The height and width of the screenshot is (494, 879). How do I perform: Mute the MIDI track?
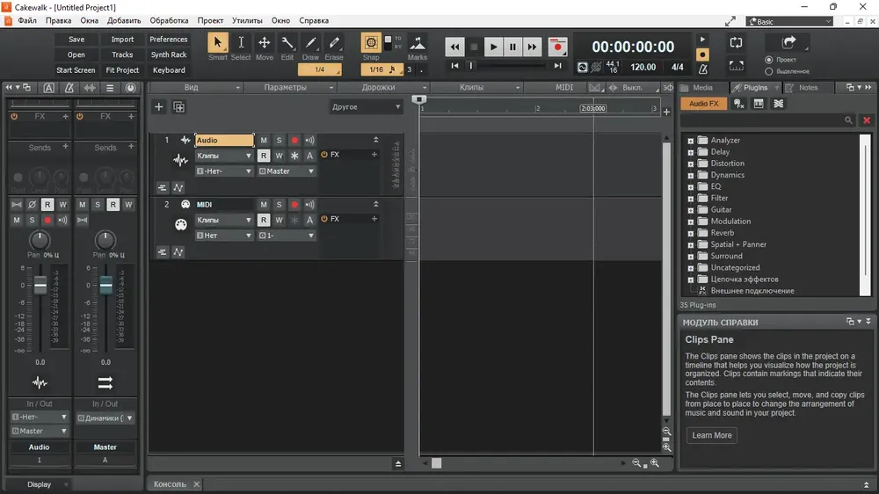(x=264, y=205)
